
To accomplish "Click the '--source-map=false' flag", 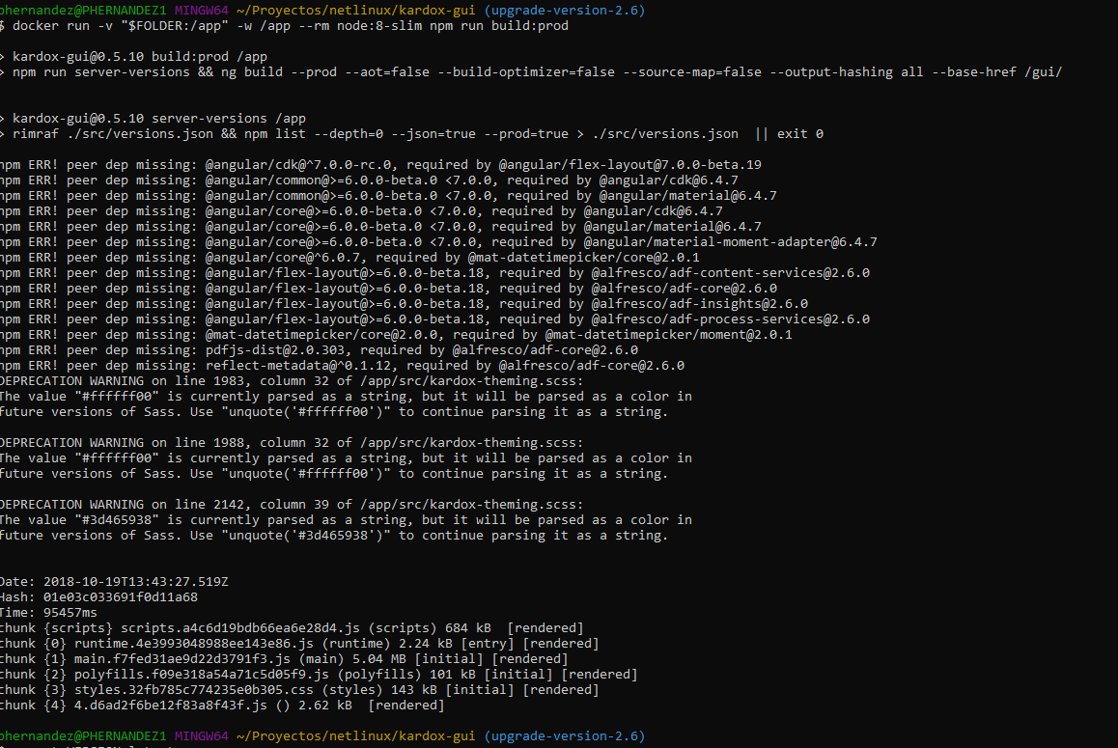I will click(x=692, y=72).
